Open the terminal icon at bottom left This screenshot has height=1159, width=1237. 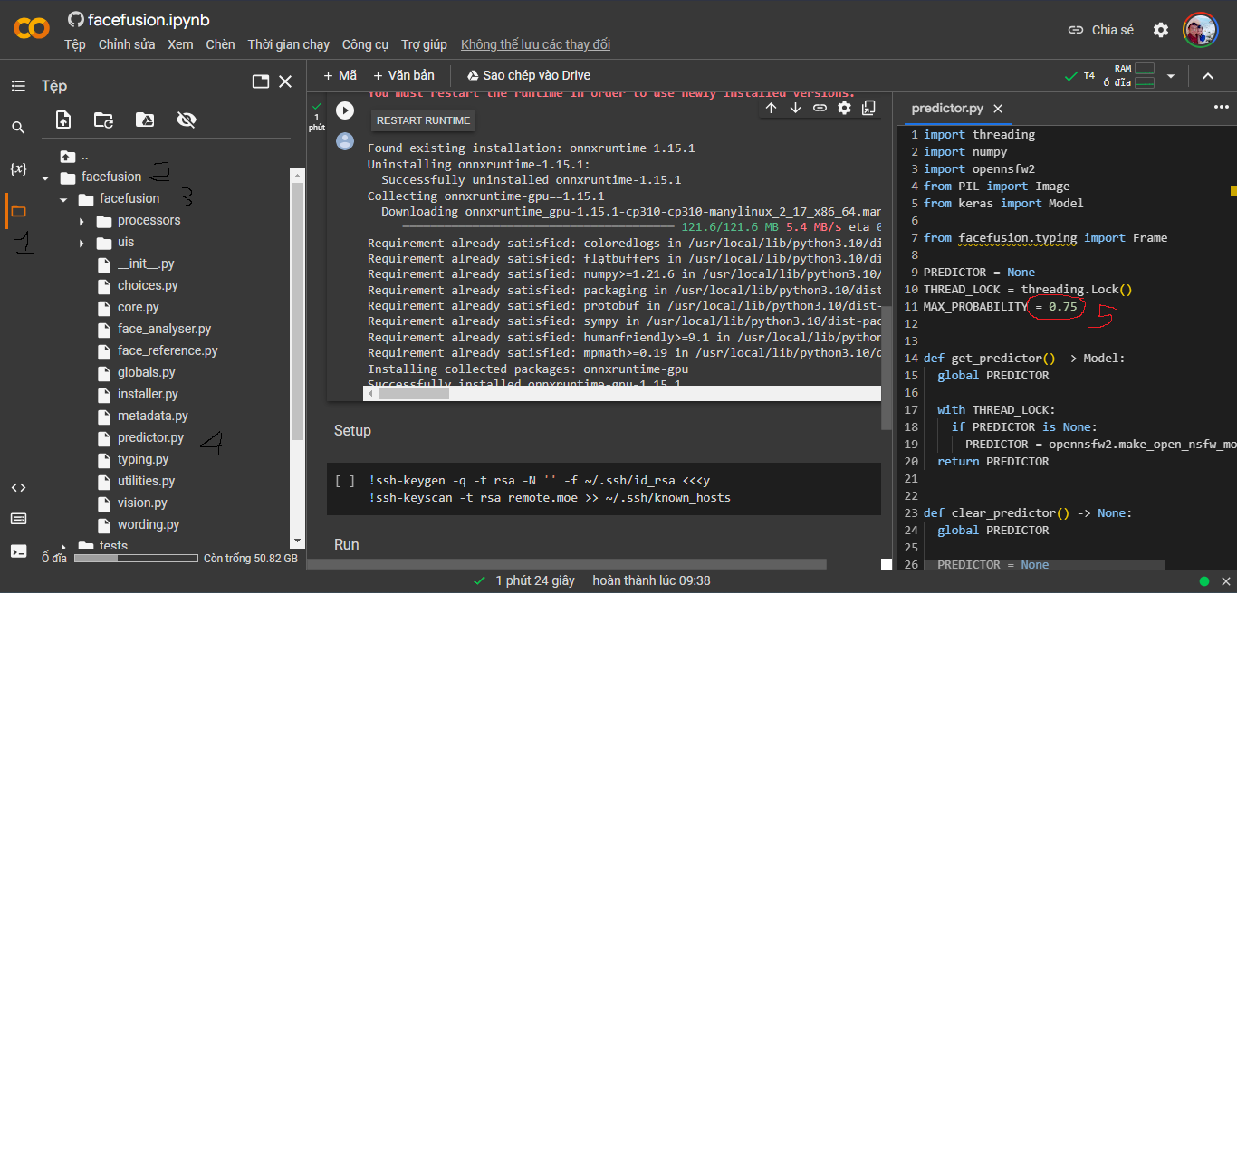pos(18,551)
